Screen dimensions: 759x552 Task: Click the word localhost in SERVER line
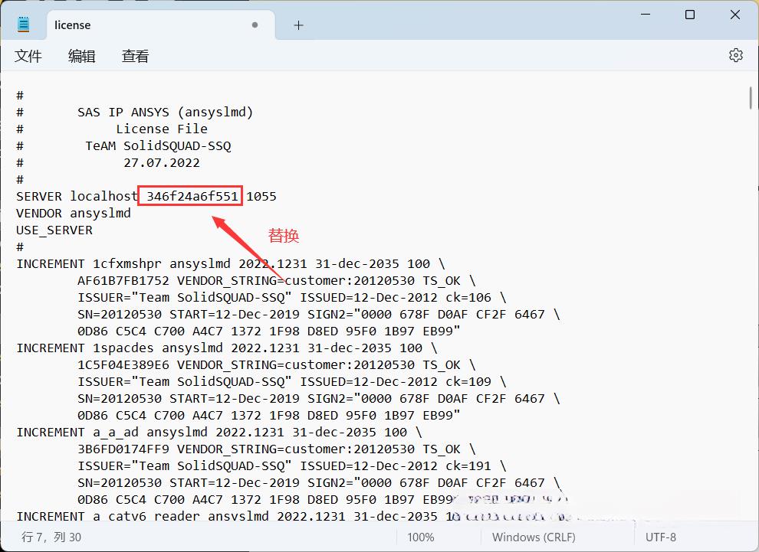[x=104, y=196]
